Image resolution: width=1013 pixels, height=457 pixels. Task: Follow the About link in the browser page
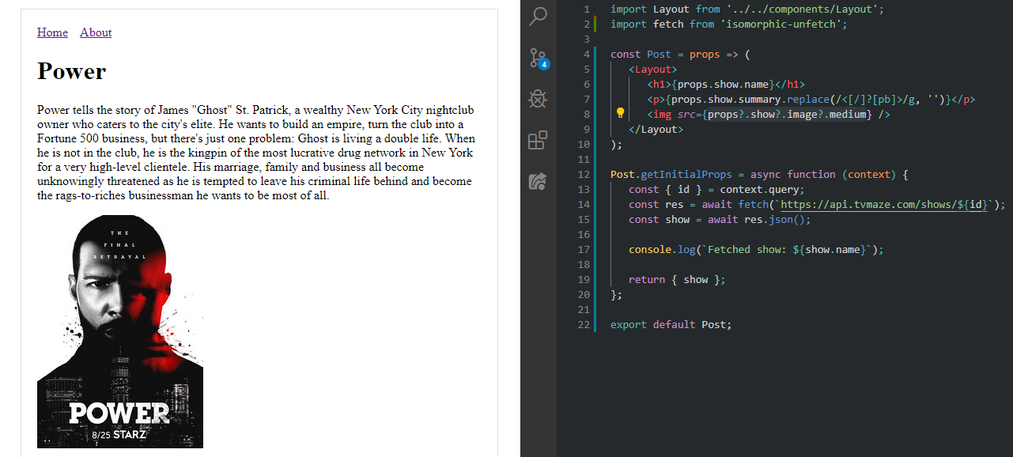tap(96, 32)
